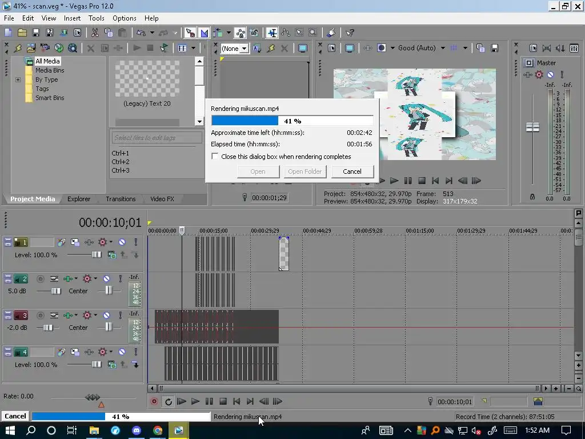
Task: Switch to the Transitions tab
Action: [121, 199]
